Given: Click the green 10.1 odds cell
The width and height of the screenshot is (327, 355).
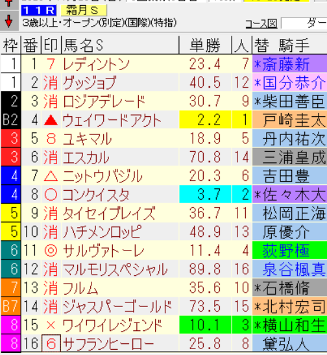Looking at the screenshot, I should pos(205,324).
